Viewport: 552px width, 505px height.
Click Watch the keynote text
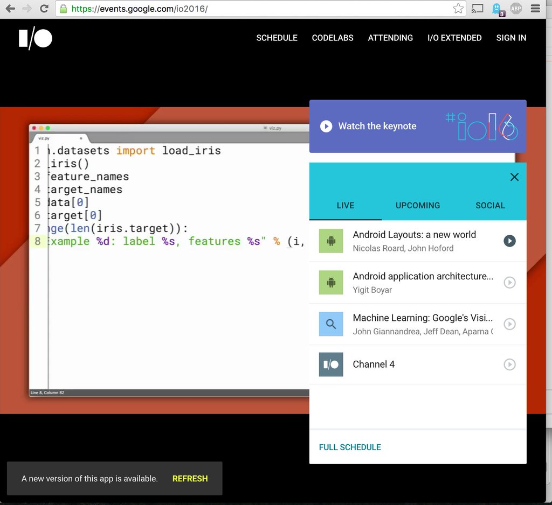[x=377, y=126]
